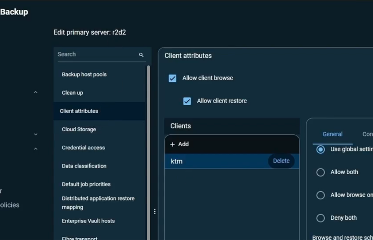
Task: Expand the downward chevron in left sidebar
Action: pos(36,134)
